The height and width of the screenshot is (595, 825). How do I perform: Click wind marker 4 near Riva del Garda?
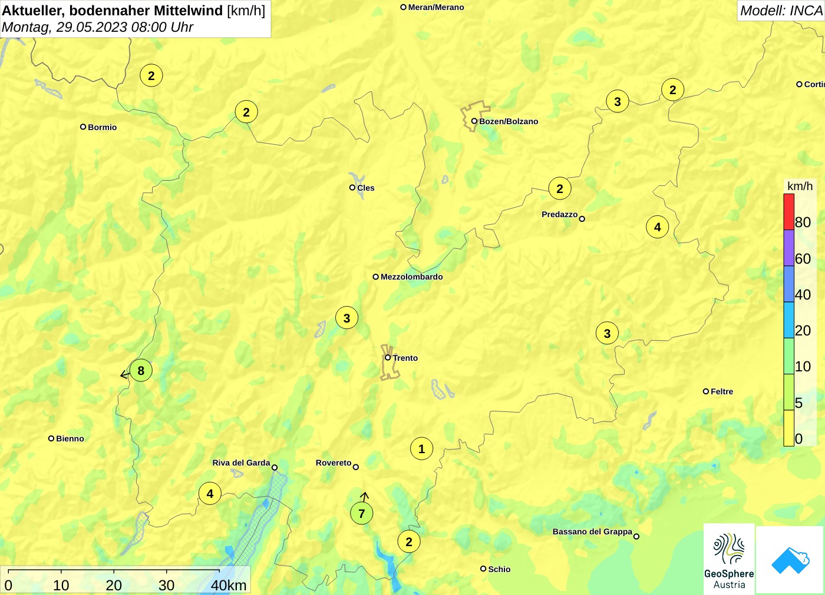pos(210,494)
